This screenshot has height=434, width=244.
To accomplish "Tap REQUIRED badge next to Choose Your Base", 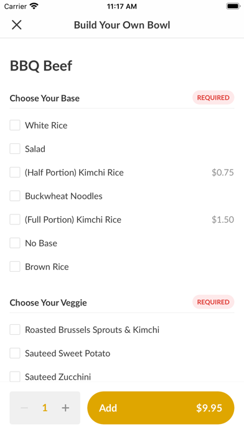I will [x=213, y=97].
